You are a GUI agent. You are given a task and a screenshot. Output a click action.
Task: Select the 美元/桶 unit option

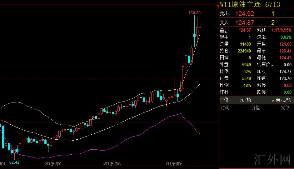pyautogui.click(x=284, y=100)
